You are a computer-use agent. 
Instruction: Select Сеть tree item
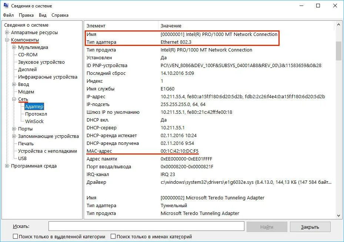pos(23,99)
